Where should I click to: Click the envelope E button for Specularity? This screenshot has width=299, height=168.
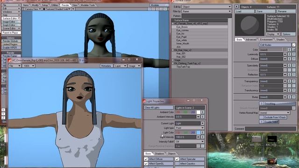click(290, 65)
